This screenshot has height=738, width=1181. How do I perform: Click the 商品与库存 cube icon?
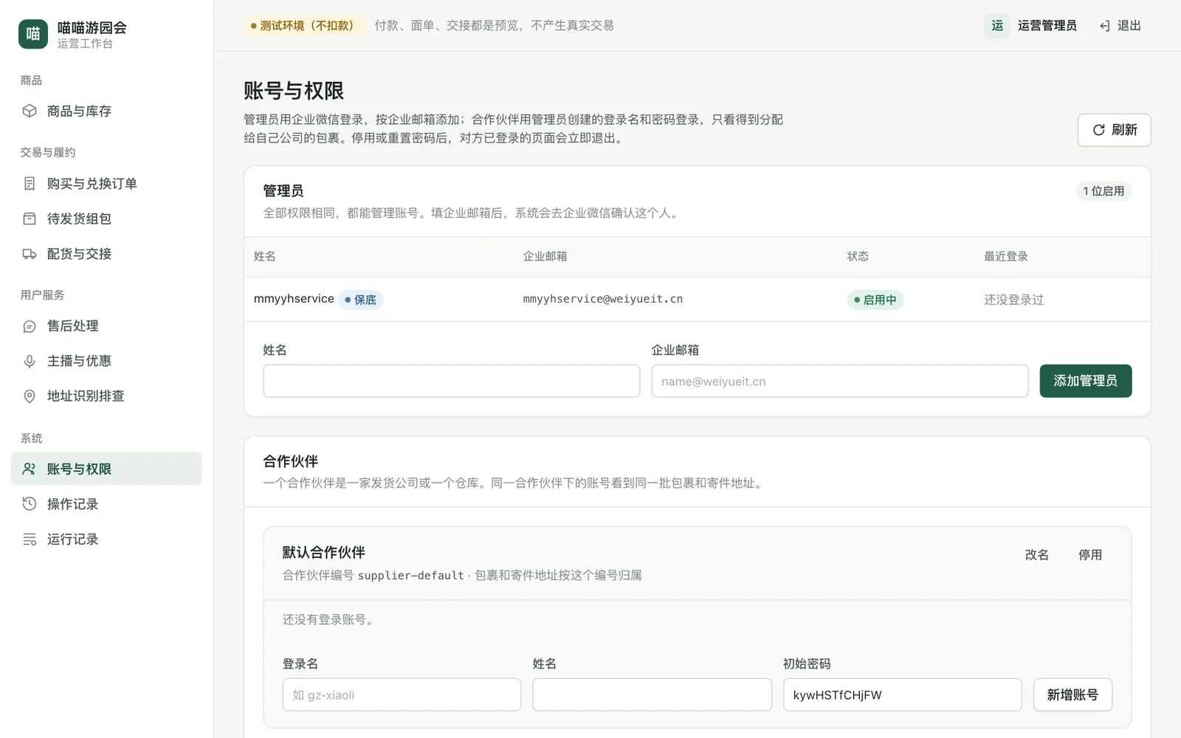tap(30, 111)
